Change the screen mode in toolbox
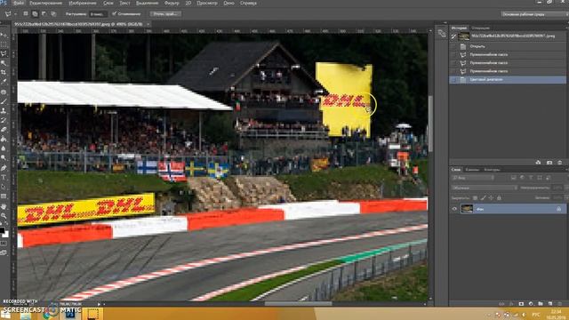569x320 pixels. click(x=4, y=252)
